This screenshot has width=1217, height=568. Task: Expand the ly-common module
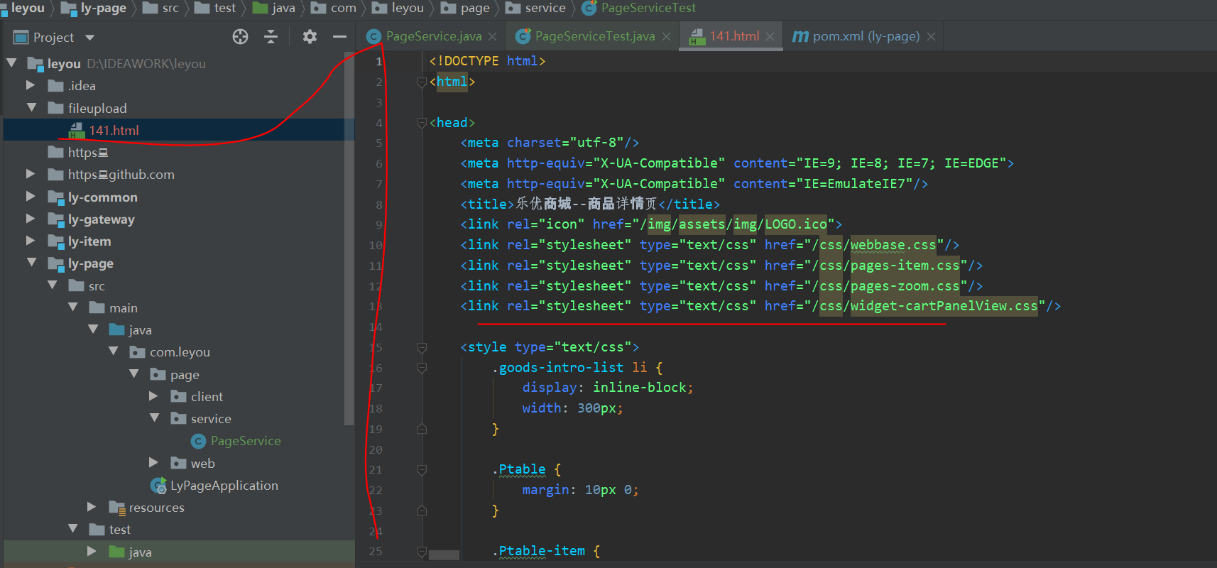tap(31, 197)
